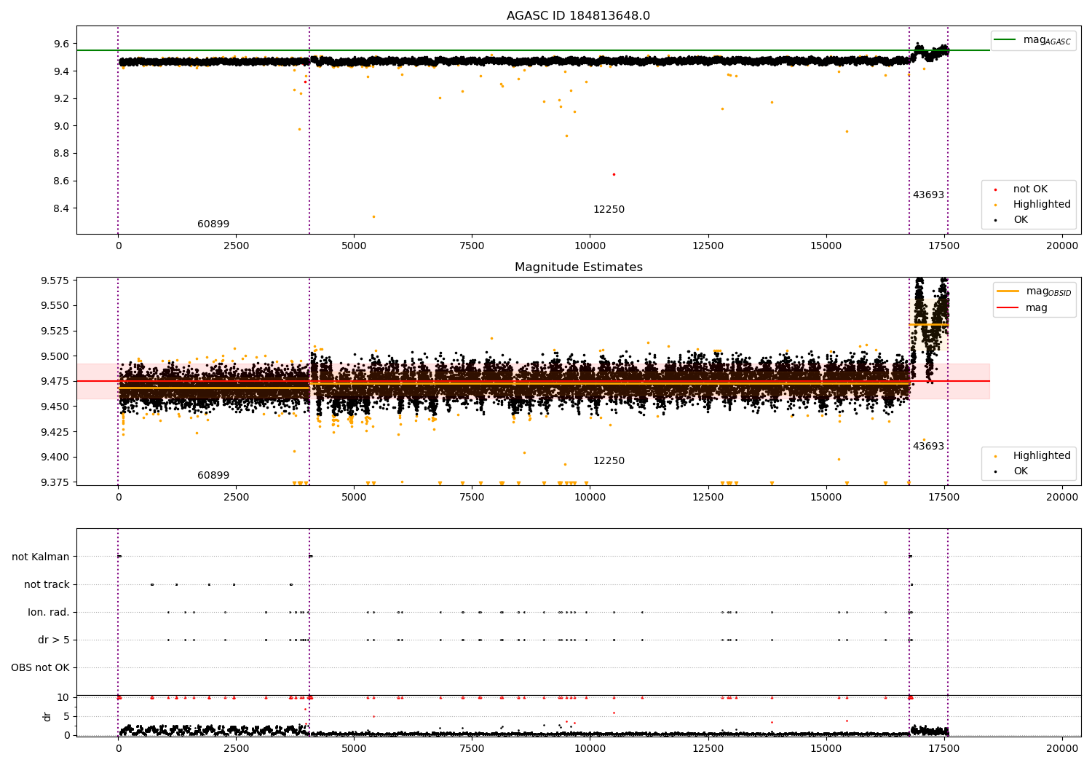Click the 'not OK' legend entry
Viewport: 1092px width, 765px height.
point(1030,189)
